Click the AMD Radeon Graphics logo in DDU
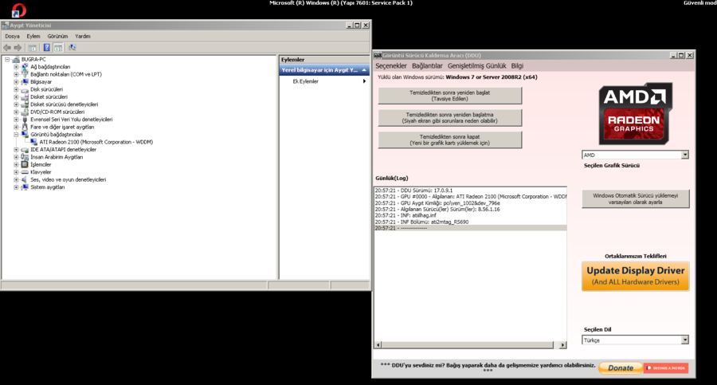717x385 pixels. 635,113
